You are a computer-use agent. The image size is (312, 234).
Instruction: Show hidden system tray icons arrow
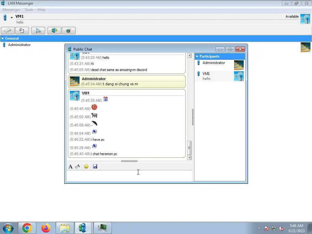(x=259, y=228)
